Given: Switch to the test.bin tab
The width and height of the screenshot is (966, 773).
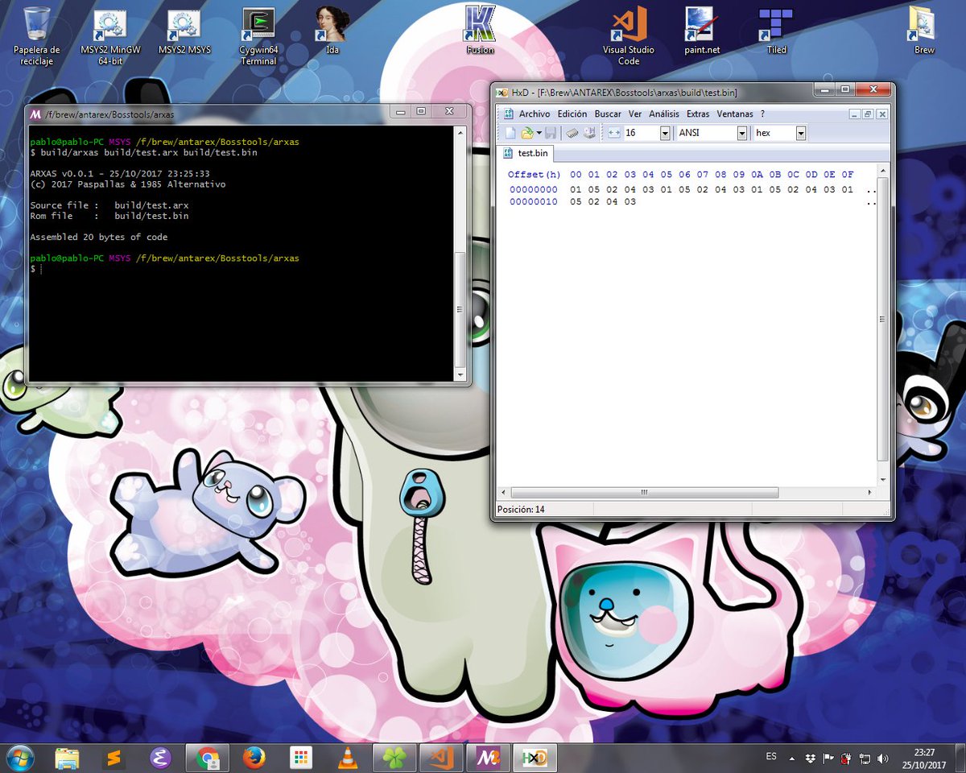Looking at the screenshot, I should 526,153.
